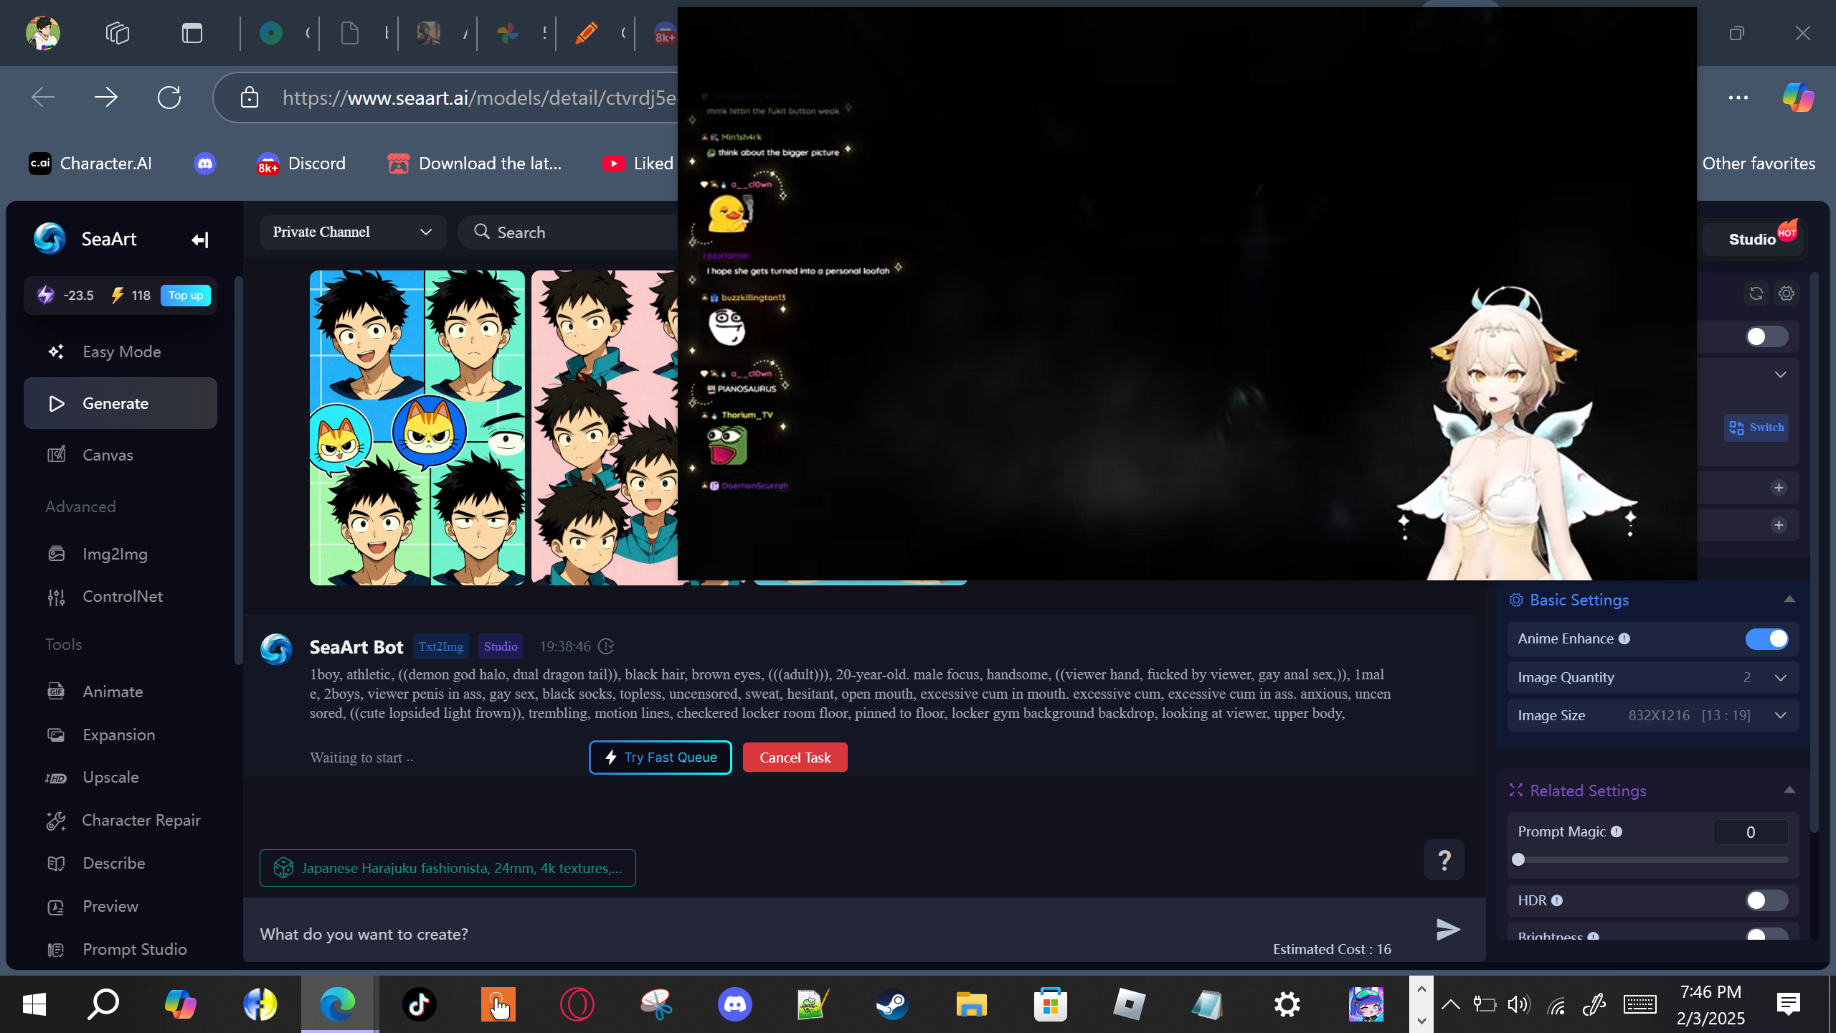Click the second plus add icon in right panel
Screen dimensions: 1836x1033
click(x=1779, y=525)
